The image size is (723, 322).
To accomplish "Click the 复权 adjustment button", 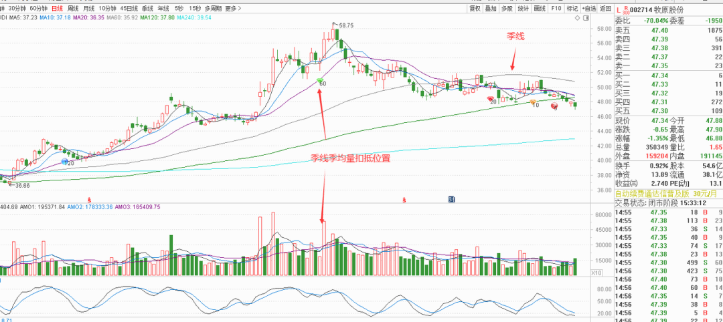I will click(x=475, y=8).
